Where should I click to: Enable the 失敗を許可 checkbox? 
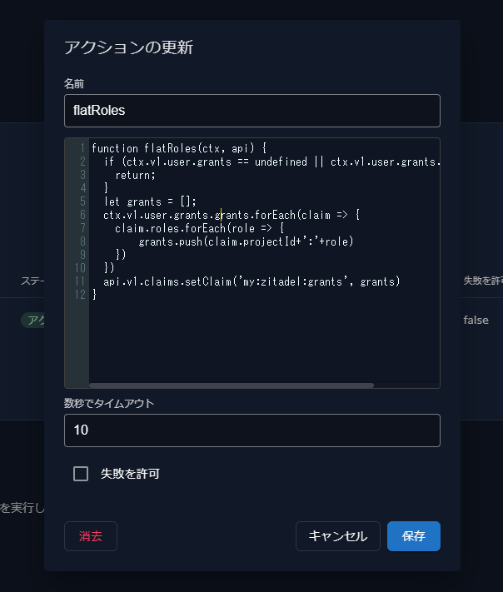tap(81, 474)
